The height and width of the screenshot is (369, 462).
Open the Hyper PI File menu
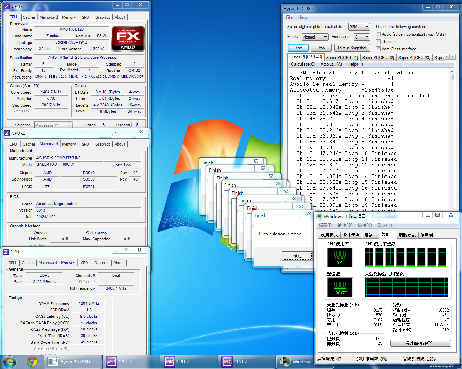click(289, 17)
